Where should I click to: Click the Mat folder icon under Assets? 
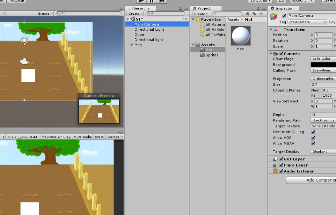point(202,50)
